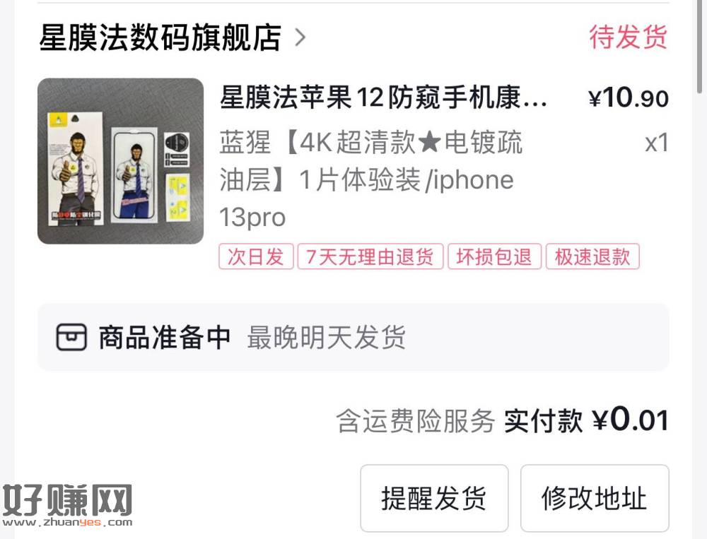The width and height of the screenshot is (707, 539).
Task: Click the 好赚网 watermark logo
Action: (x=67, y=505)
